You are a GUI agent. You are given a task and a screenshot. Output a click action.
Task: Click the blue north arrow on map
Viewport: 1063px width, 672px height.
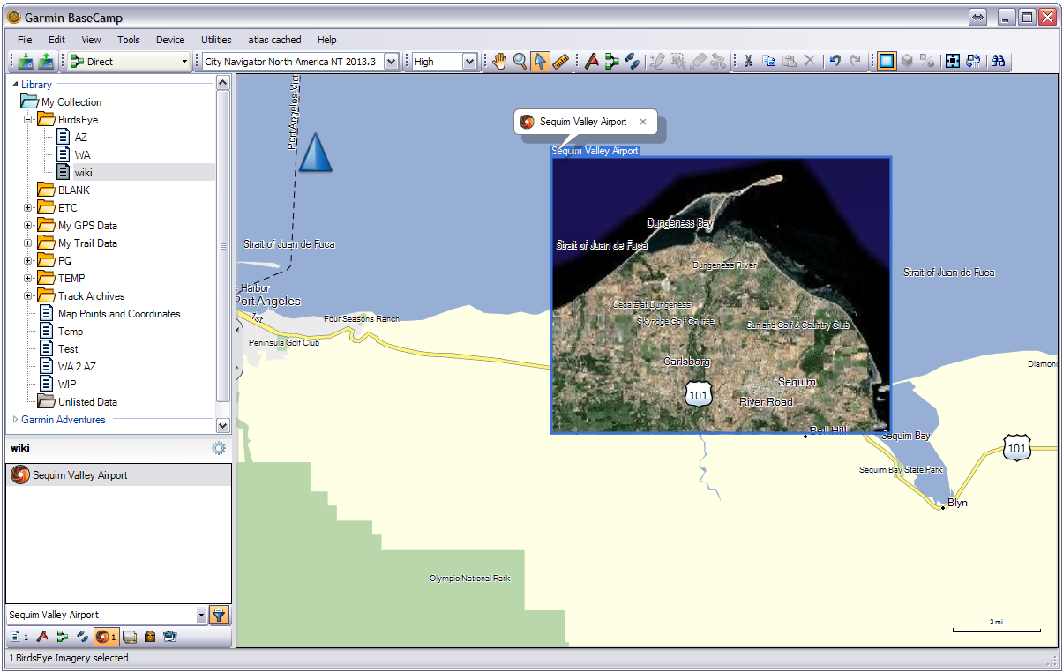[314, 152]
